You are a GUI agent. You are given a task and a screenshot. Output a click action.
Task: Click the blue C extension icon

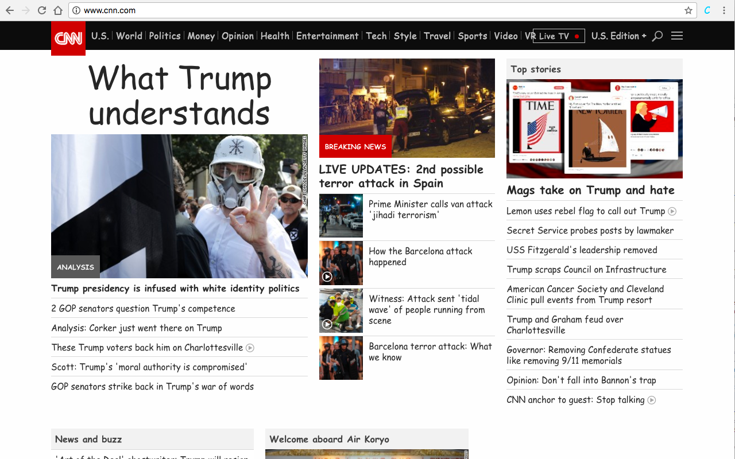(707, 10)
